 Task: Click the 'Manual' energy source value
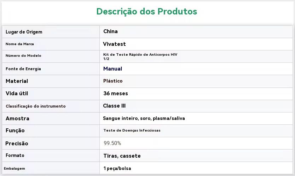pyautogui.click(x=112, y=69)
